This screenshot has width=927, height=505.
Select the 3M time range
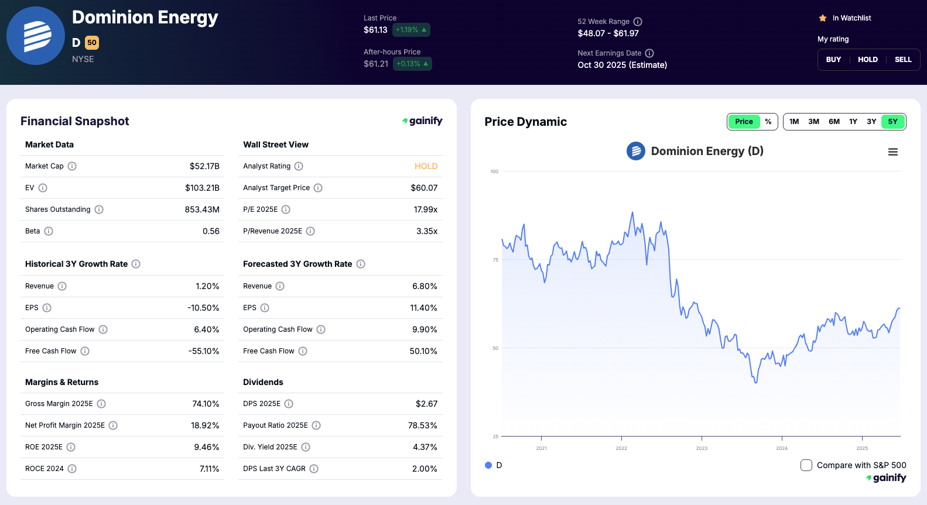[814, 122]
